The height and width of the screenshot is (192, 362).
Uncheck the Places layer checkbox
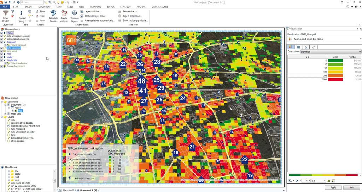[2, 33]
